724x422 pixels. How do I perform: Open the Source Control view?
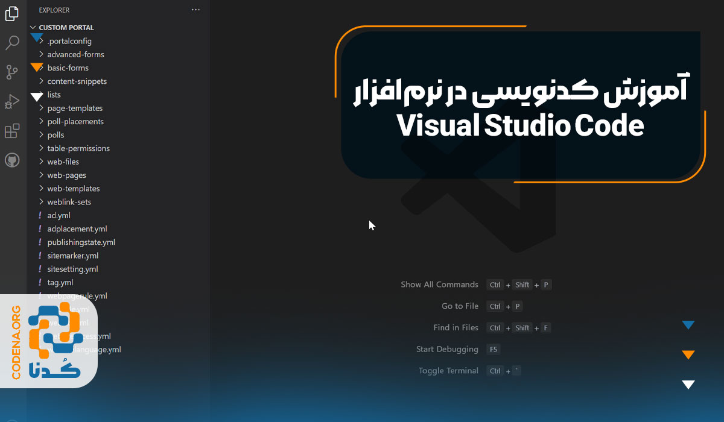point(12,72)
